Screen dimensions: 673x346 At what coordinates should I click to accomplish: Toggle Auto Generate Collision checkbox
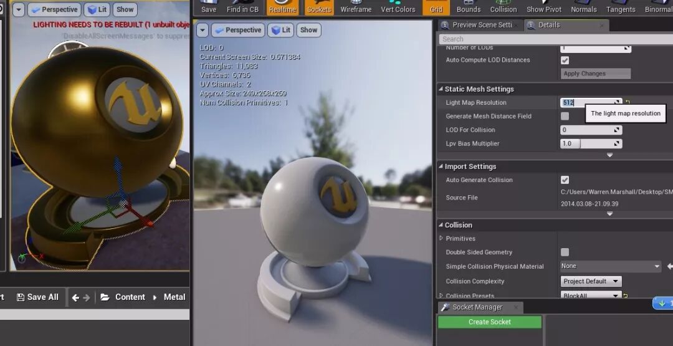(x=565, y=180)
